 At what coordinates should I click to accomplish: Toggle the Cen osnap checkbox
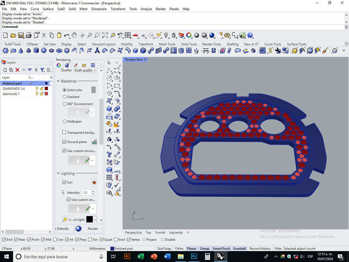click(55, 240)
